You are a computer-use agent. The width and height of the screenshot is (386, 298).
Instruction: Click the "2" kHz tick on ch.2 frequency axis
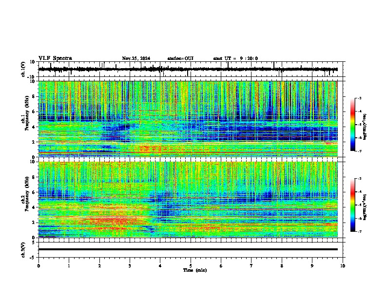coord(35,223)
